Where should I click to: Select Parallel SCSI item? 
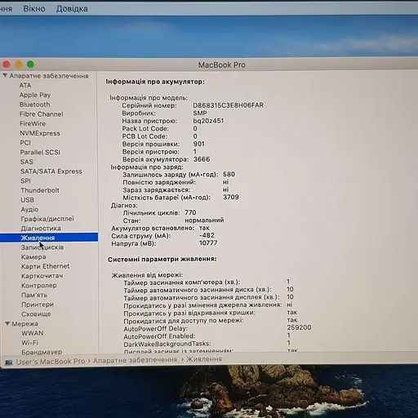[x=40, y=152]
